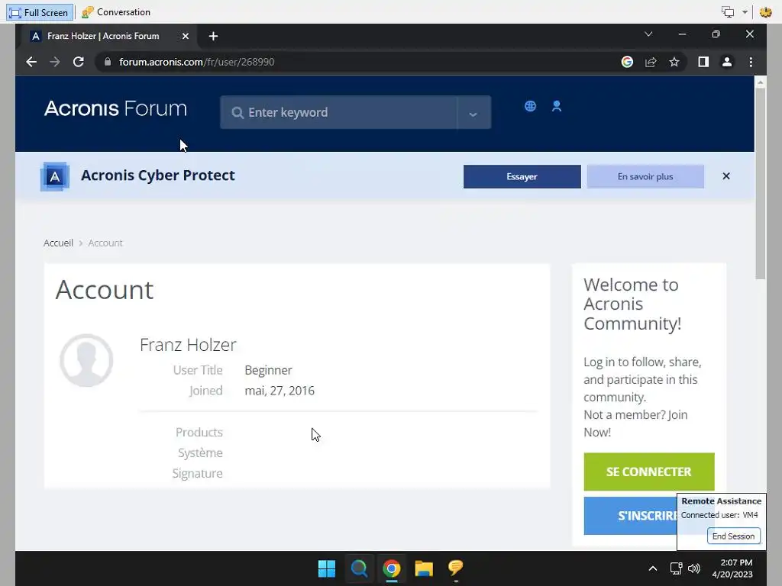Open Chrome three-dot menu
Image resolution: width=782 pixels, height=586 pixels.
tap(751, 62)
